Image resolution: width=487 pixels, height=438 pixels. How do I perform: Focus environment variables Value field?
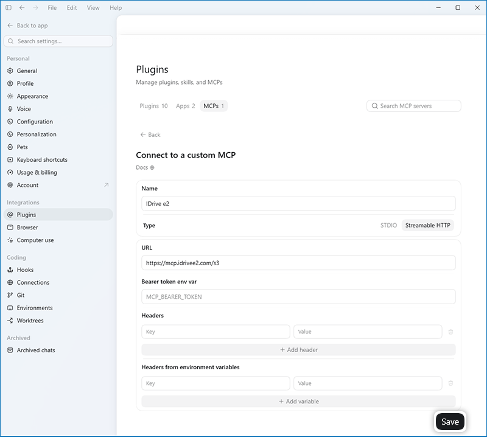pyautogui.click(x=368, y=384)
